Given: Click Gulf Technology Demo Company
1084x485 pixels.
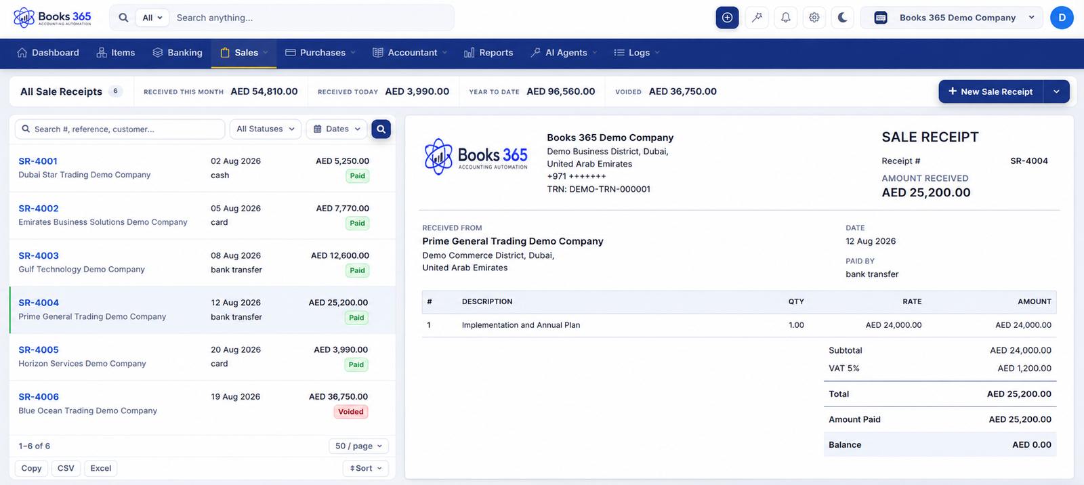Looking at the screenshot, I should pos(81,269).
